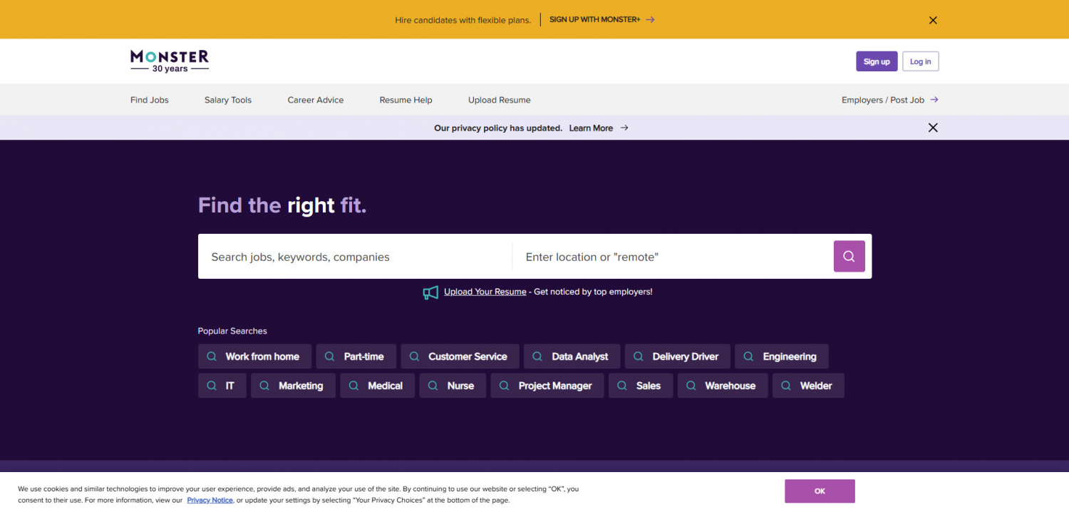
Task: Open the Employers / Post Job link
Action: [890, 100]
